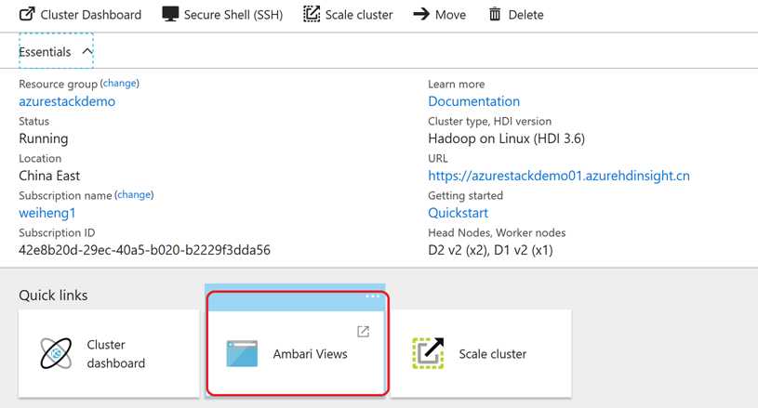Click the Cluster dashboard atom icon
Image resolution: width=758 pixels, height=408 pixels.
tap(56, 353)
